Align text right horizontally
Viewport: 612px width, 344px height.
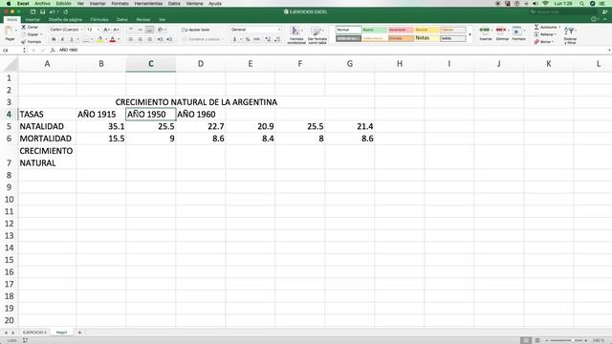[x=149, y=39]
